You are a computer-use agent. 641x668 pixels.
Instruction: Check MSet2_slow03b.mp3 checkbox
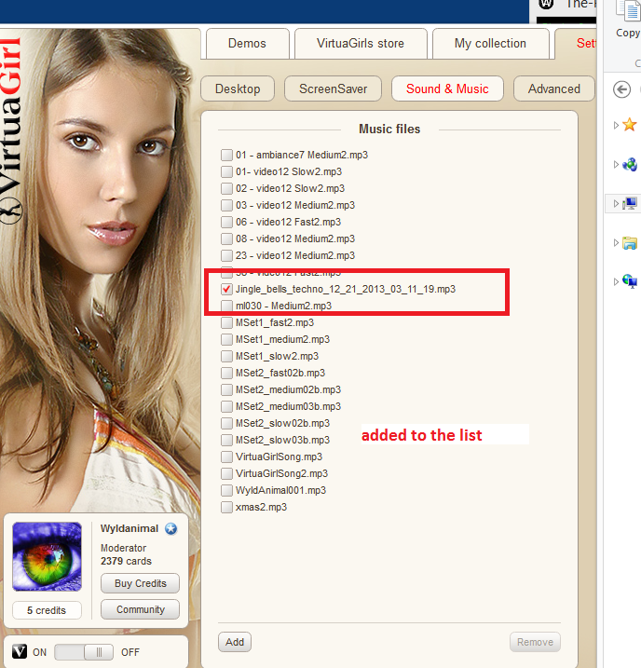[x=226, y=440]
